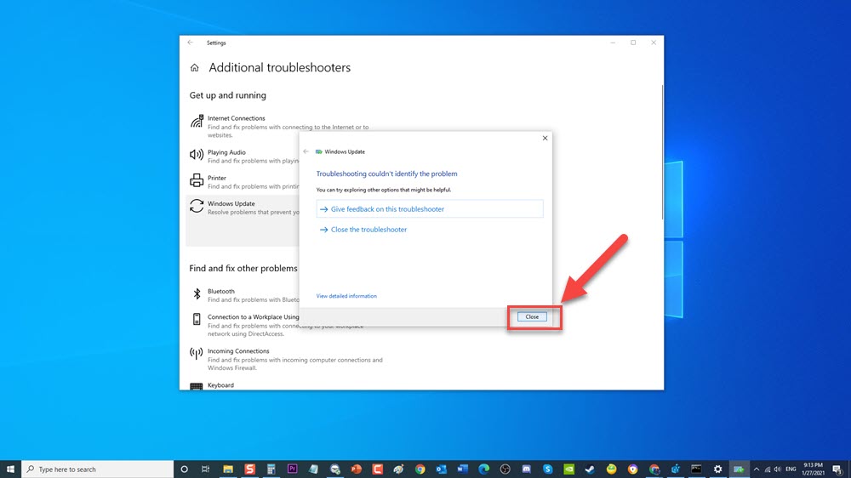Viewport: 851px width, 478px height.
Task: Open View detailed information link
Action: coord(346,296)
